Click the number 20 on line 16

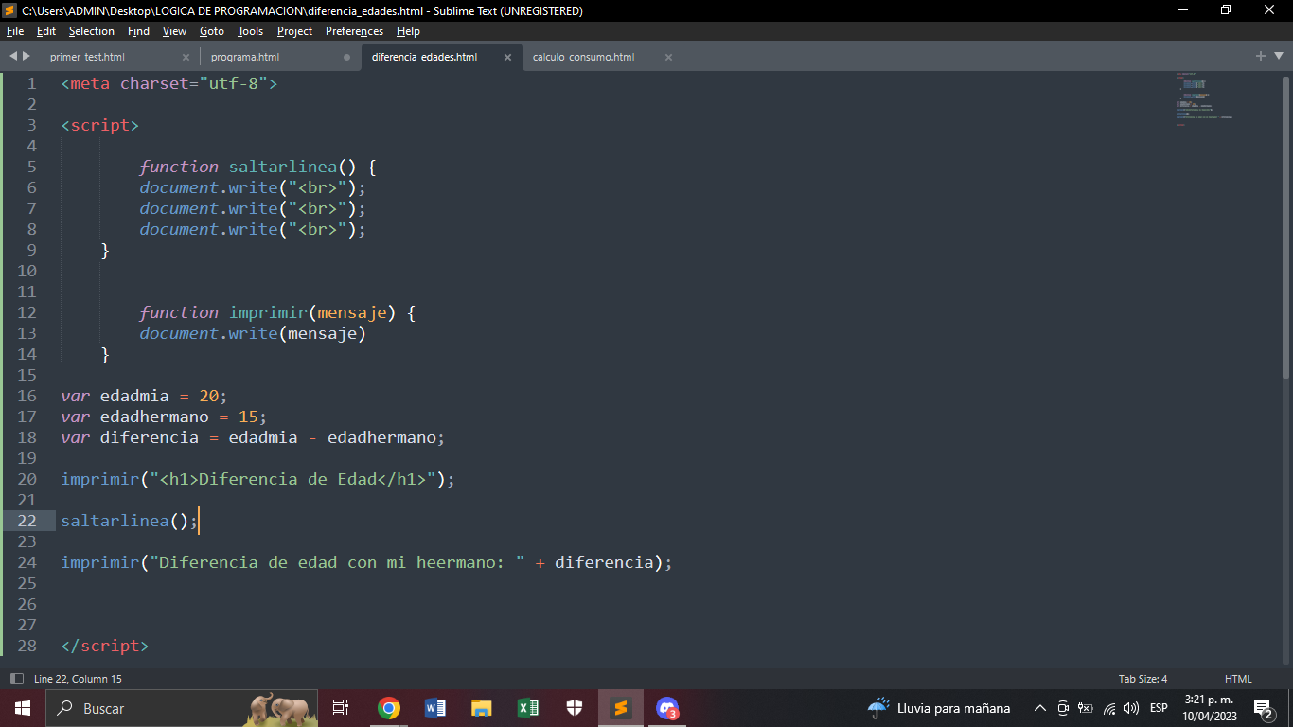pos(208,396)
